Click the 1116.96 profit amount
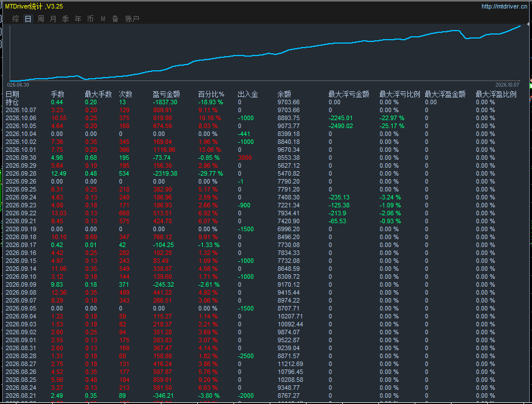Screen dimensions: 532x404 pyautogui.click(x=164, y=150)
